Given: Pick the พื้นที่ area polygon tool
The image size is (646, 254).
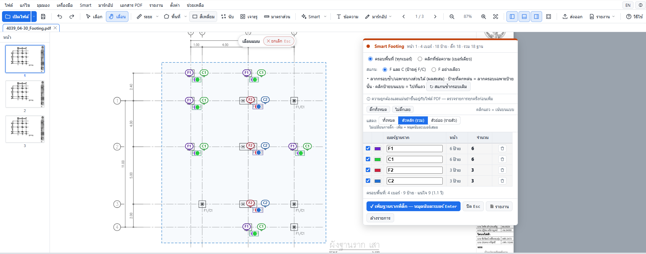Looking at the screenshot, I should (172, 17).
